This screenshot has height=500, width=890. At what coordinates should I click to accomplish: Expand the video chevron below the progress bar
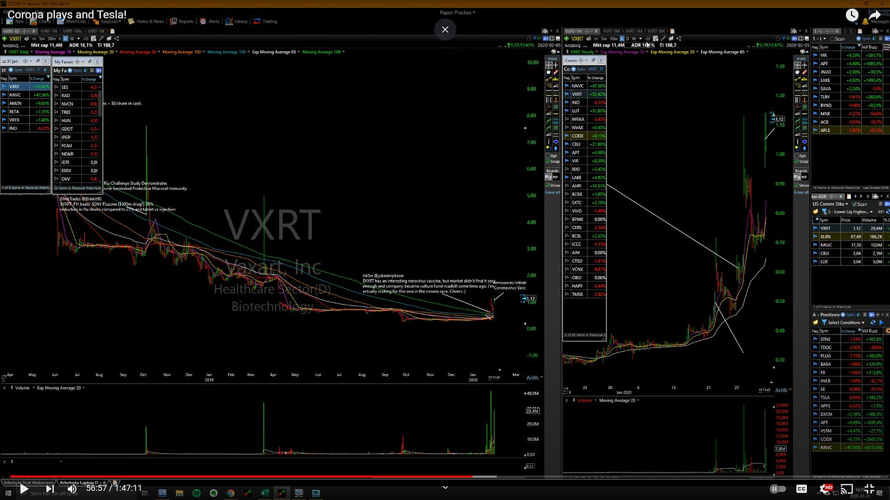click(445, 487)
